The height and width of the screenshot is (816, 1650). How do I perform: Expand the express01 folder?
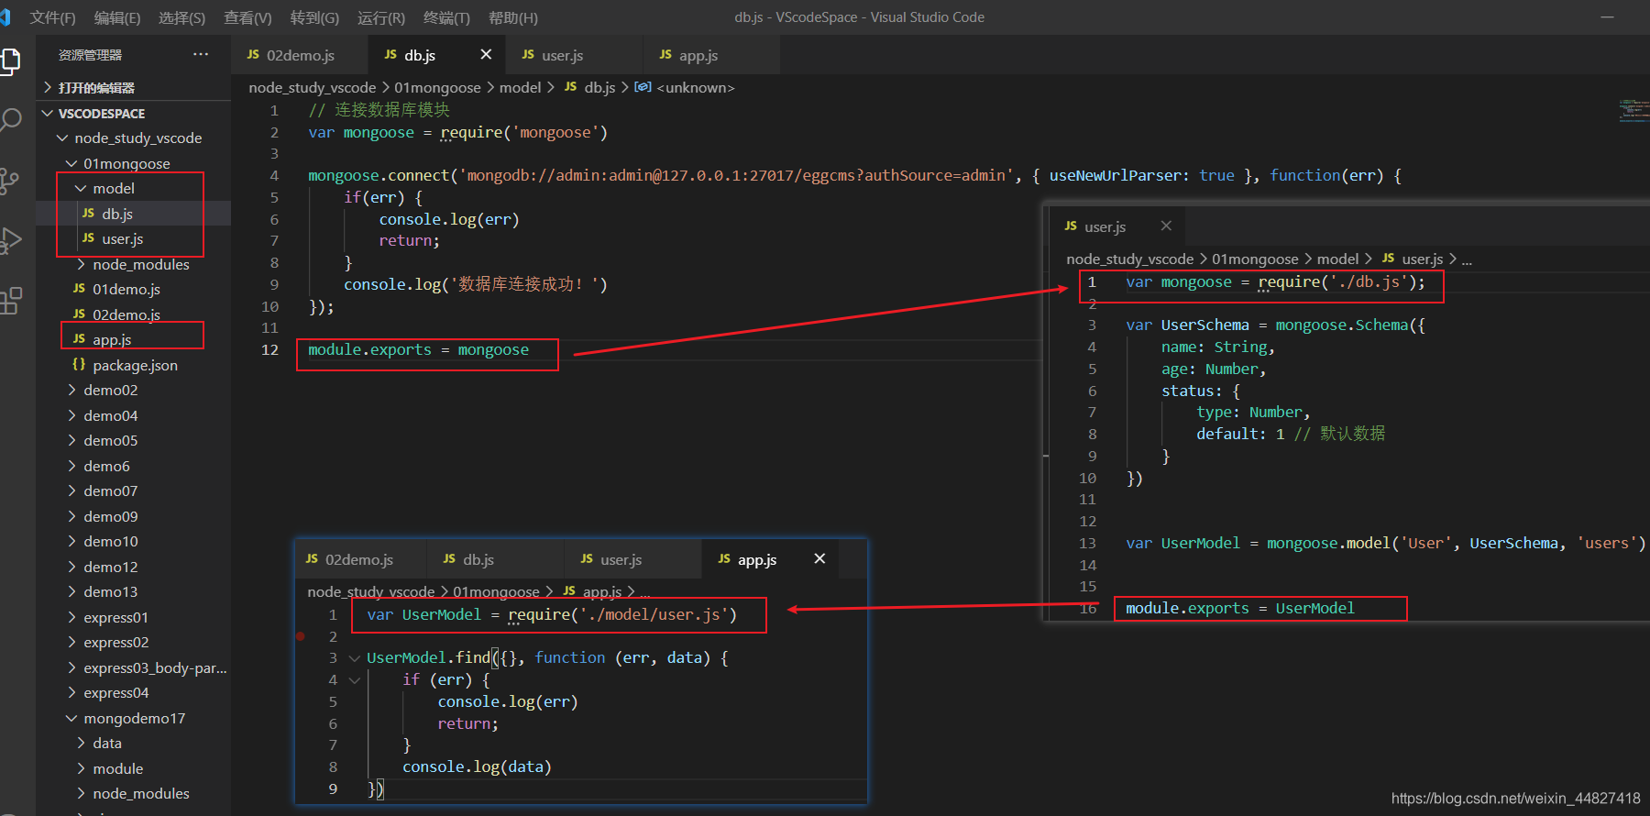point(71,617)
